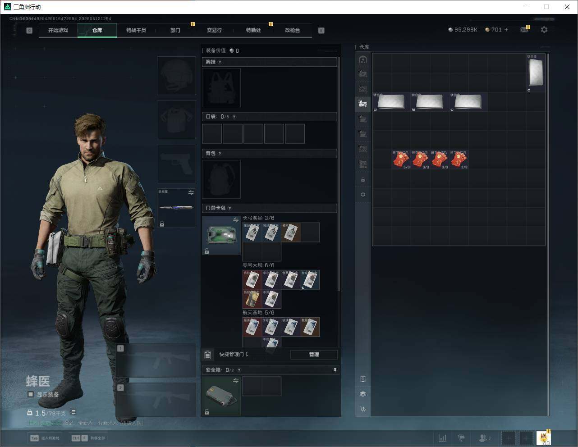Click the Tab 进入特勤处 shortcut hint
578x447 pixels.
click(45, 438)
